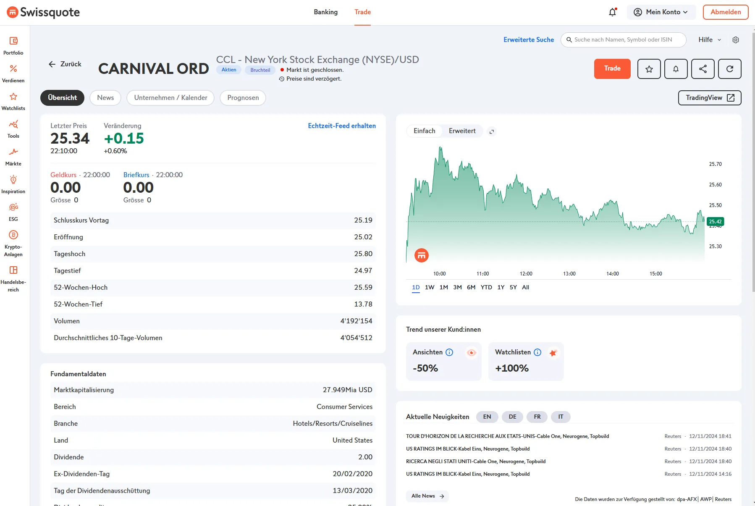Switch chart mode to Einfach

tap(424, 131)
